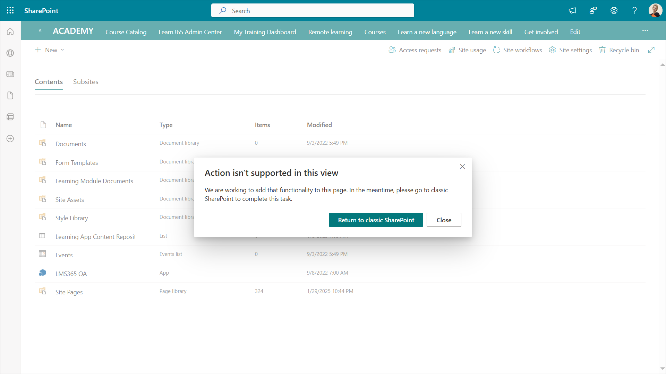This screenshot has height=374, width=666.
Task: Open the Recycle bin link
Action: 619,50
